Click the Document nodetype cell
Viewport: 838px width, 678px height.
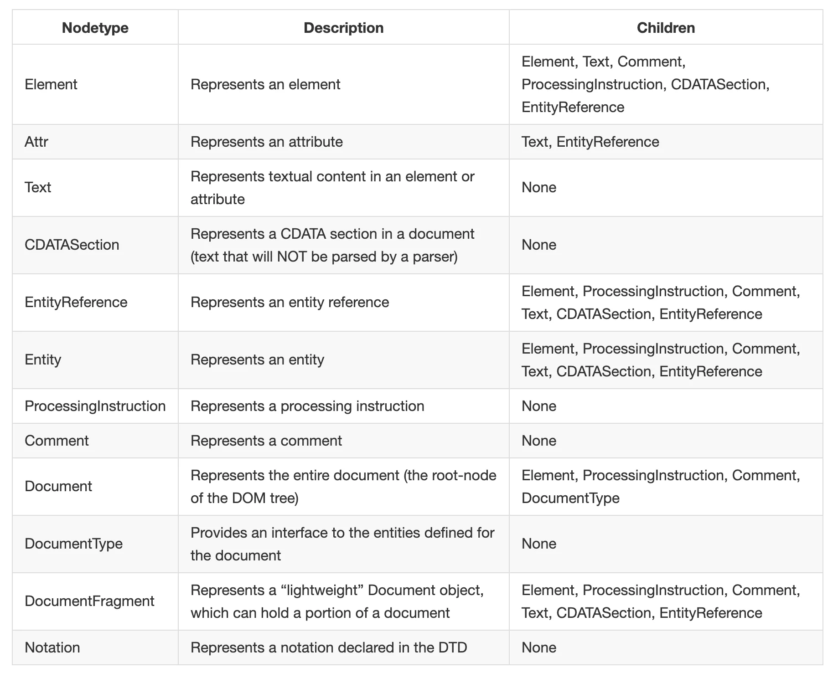(x=58, y=486)
